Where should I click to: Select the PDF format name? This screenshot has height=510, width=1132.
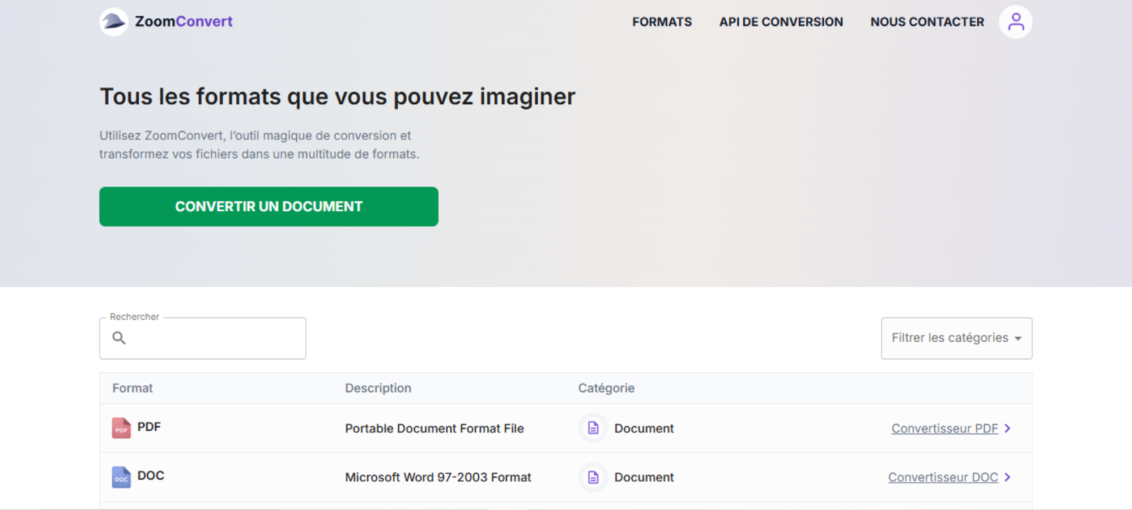point(149,427)
